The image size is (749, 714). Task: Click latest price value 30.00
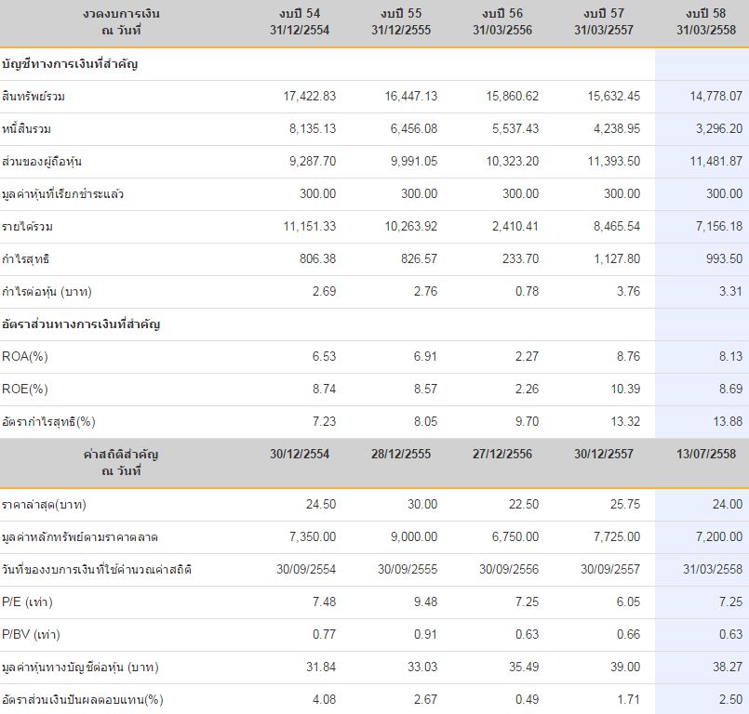click(x=422, y=505)
